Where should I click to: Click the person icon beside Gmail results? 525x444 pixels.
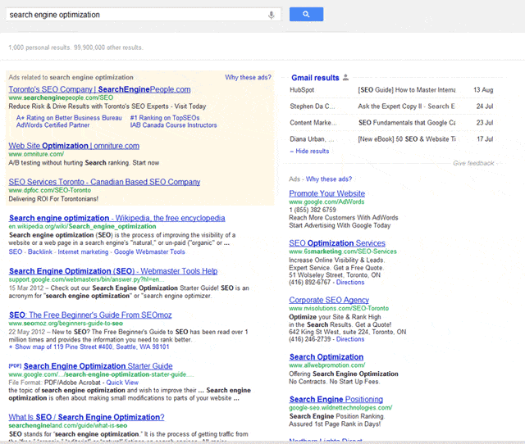[x=346, y=77]
